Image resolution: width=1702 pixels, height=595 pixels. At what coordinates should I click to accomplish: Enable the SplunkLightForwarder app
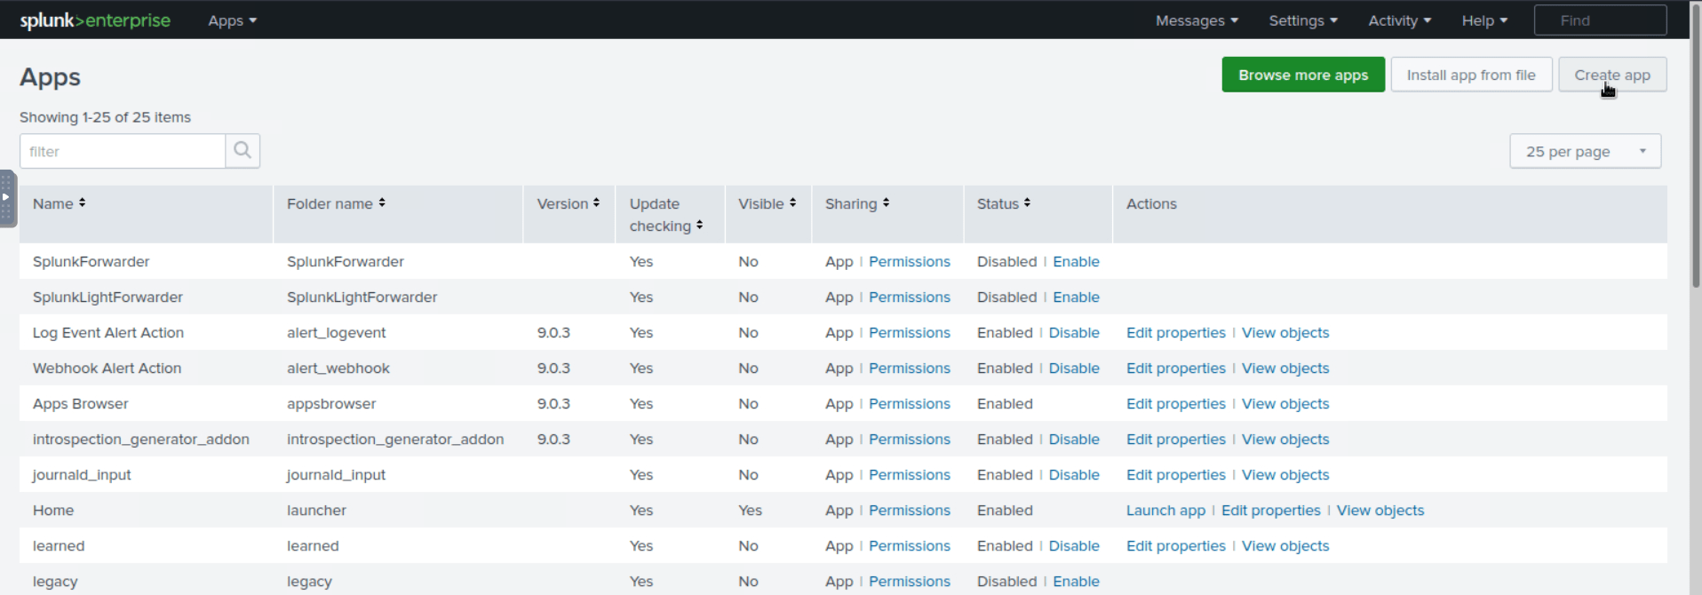click(x=1076, y=297)
